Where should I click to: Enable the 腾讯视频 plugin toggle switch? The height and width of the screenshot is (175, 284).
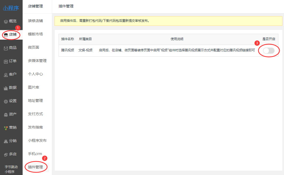[269, 51]
